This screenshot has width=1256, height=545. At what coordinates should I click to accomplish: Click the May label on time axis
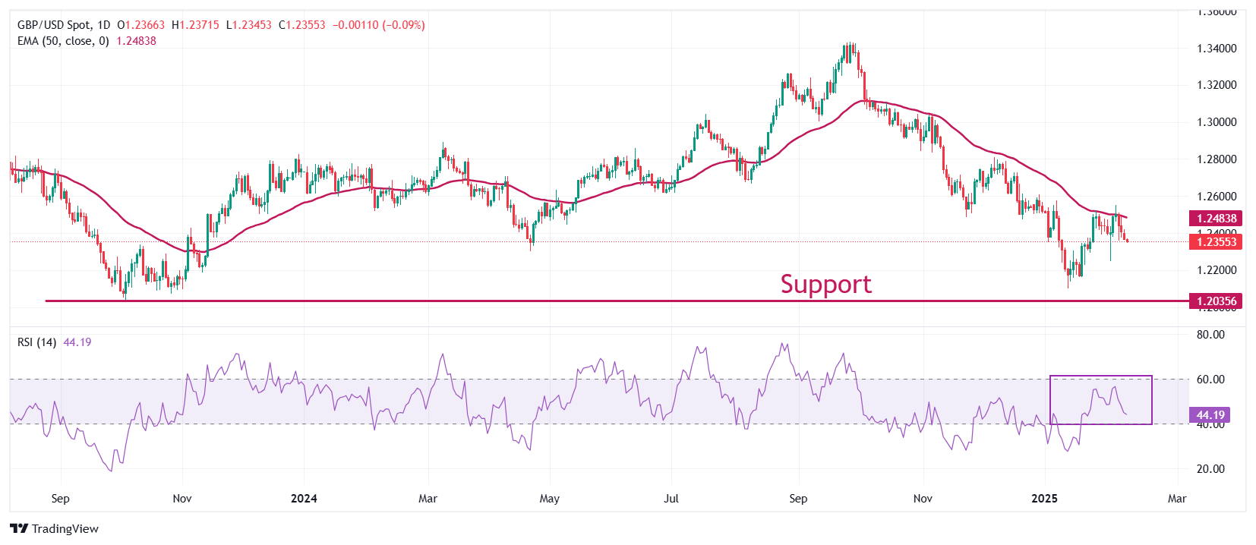(x=549, y=499)
